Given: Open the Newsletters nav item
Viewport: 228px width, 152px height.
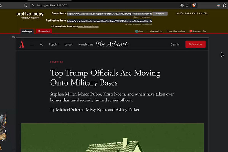Looking at the screenshot, I should pyautogui.click(x=86, y=44).
